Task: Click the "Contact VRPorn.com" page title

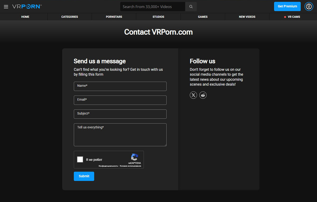Action: pyautogui.click(x=158, y=32)
